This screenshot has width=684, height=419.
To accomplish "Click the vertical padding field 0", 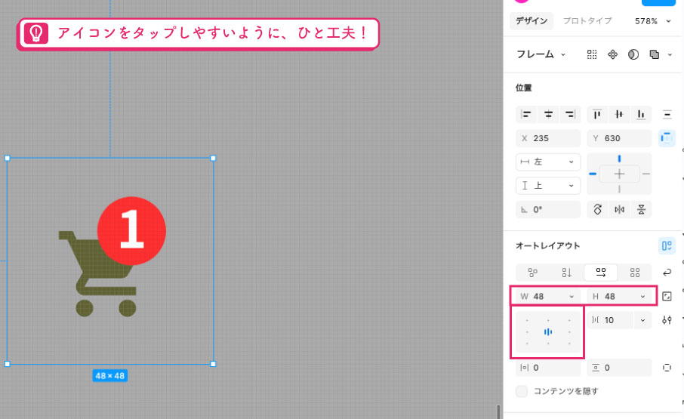I will 619,368.
